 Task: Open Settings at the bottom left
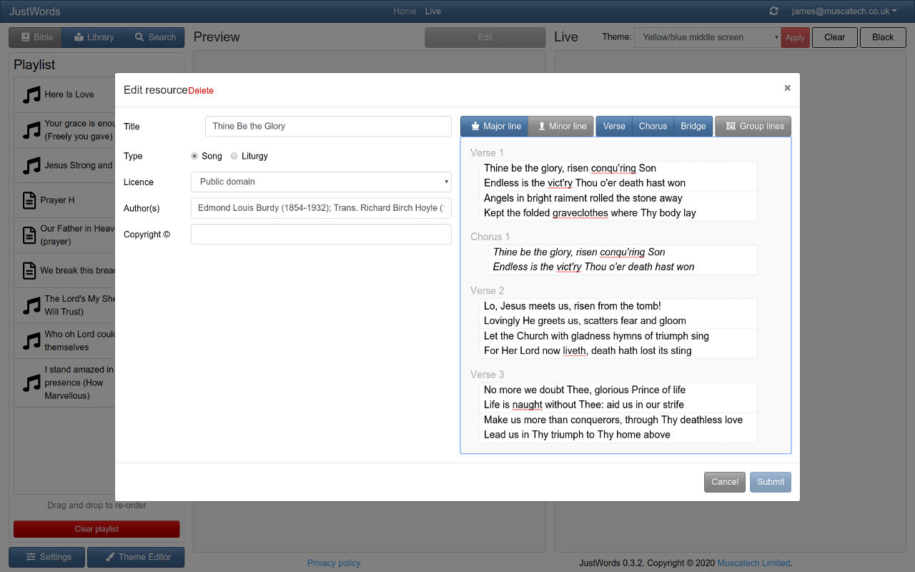click(x=47, y=557)
